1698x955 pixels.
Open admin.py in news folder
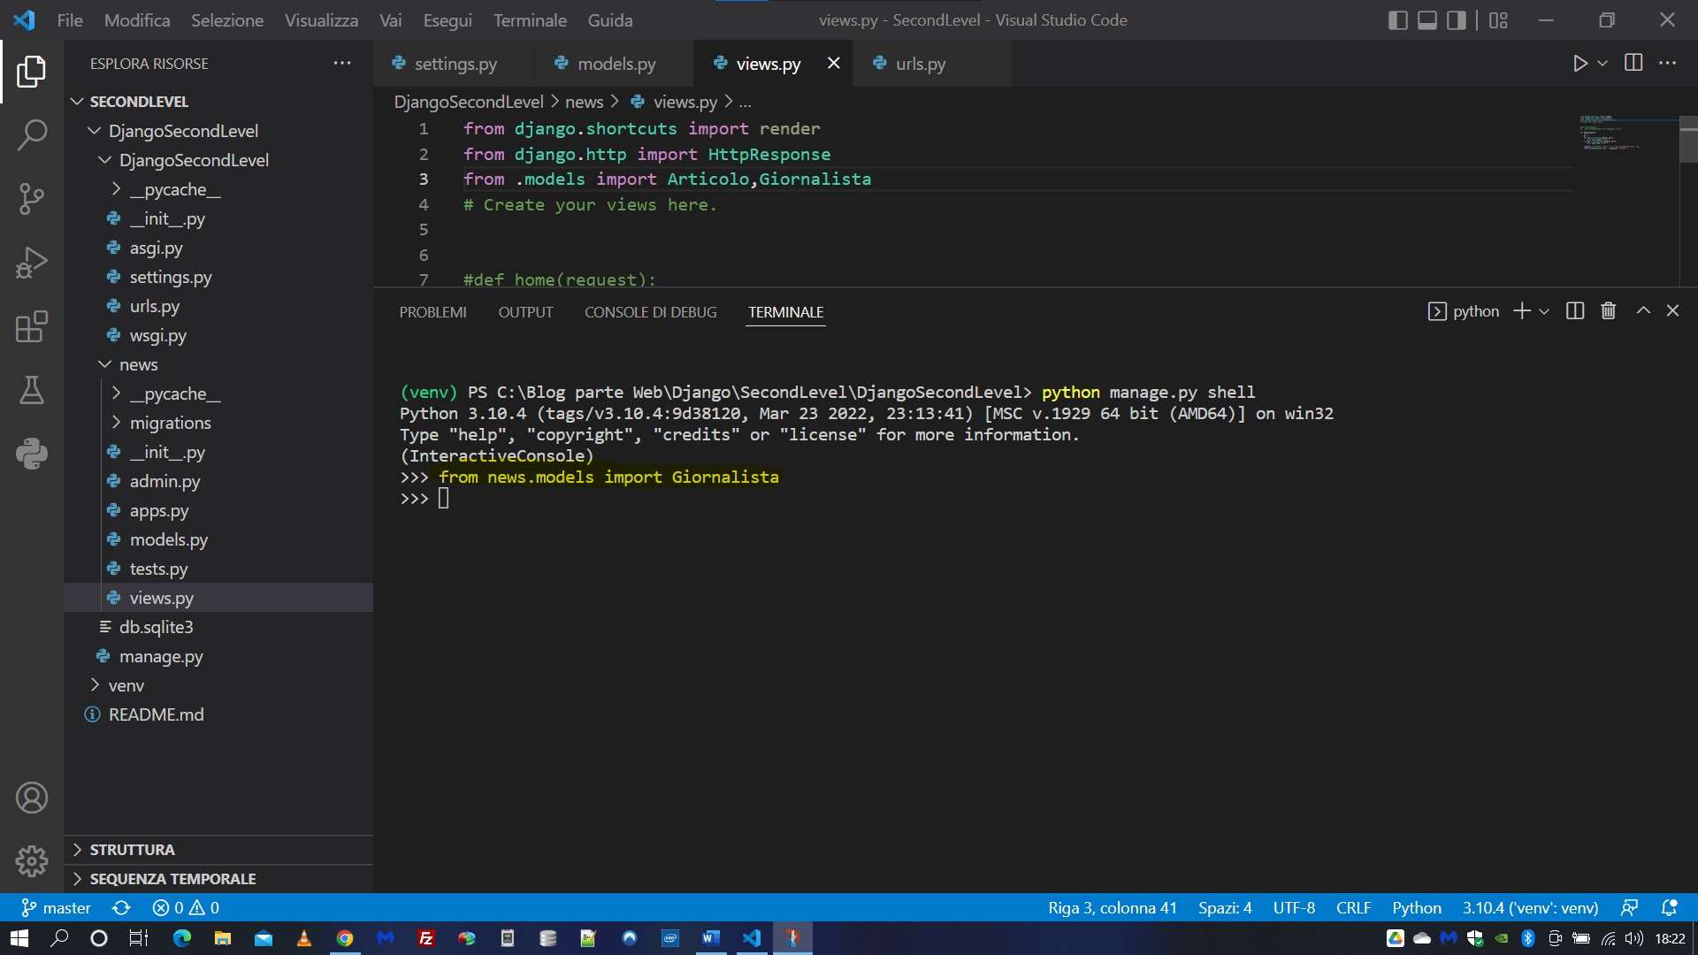(164, 481)
